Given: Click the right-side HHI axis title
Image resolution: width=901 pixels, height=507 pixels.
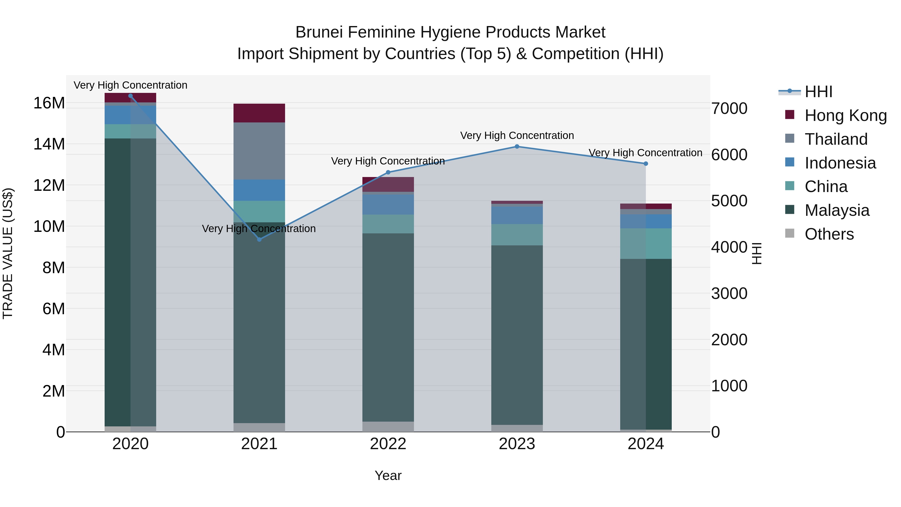Looking at the screenshot, I should tap(756, 253).
